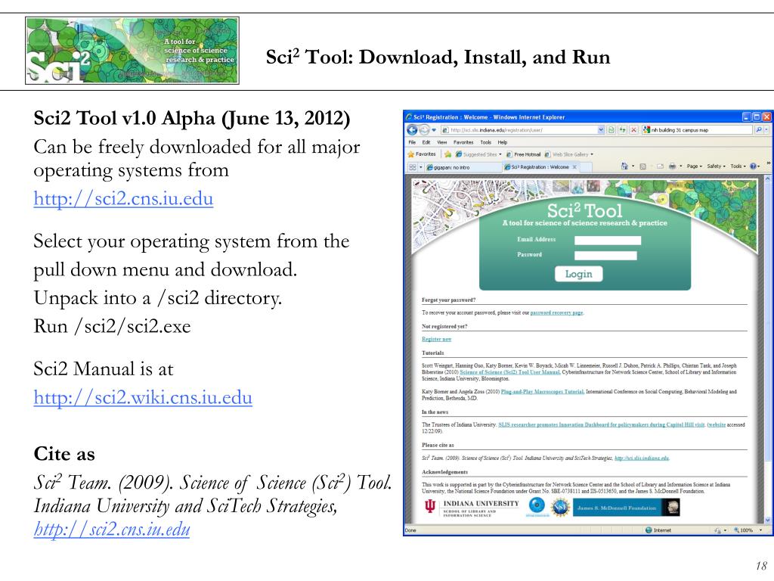Click the Quick Tabs grid icon
This screenshot has width=774, height=581.
tap(412, 167)
